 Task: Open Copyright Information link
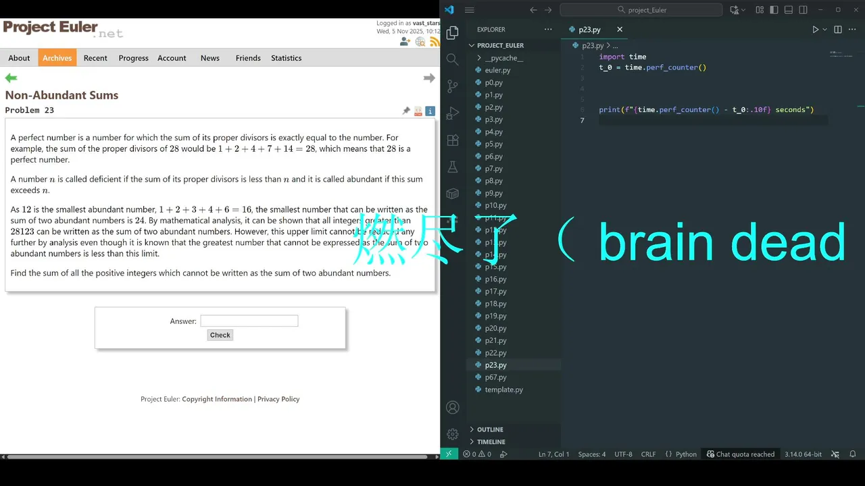tap(217, 399)
